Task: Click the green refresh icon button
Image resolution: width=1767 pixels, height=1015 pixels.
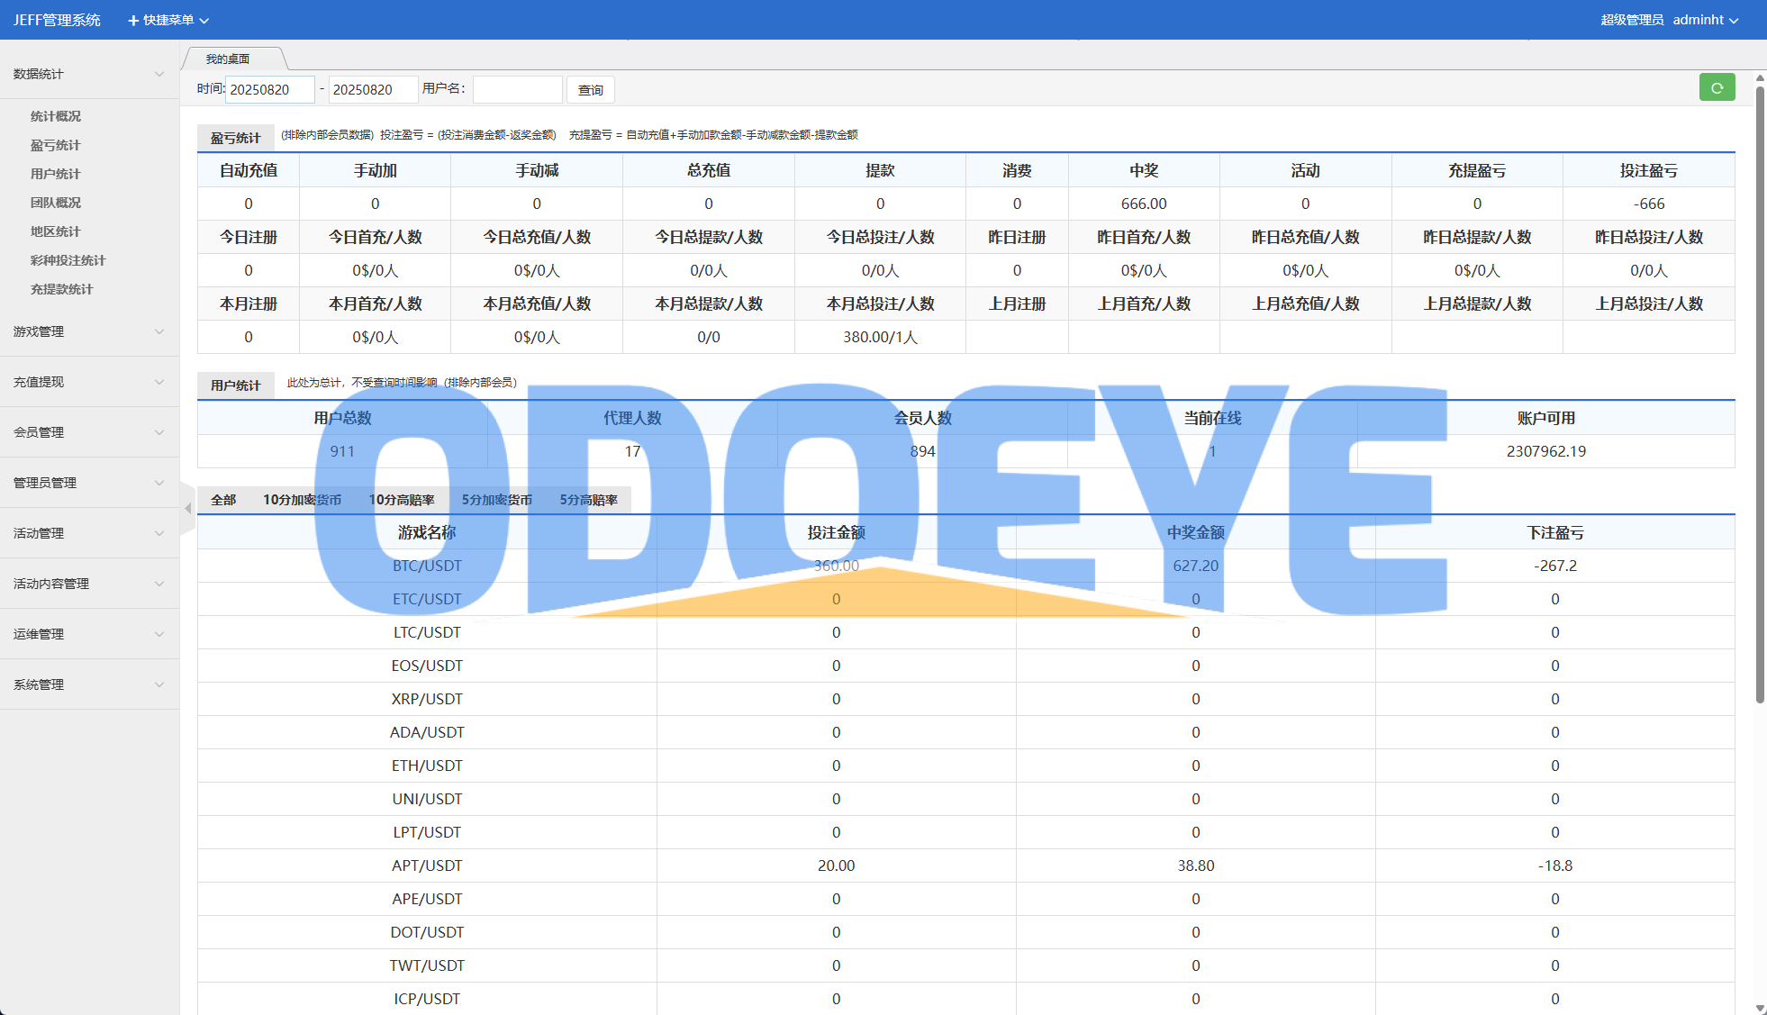Action: tap(1717, 88)
